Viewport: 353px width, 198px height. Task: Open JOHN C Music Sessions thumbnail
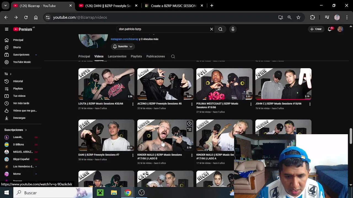pyautogui.click(x=284, y=84)
